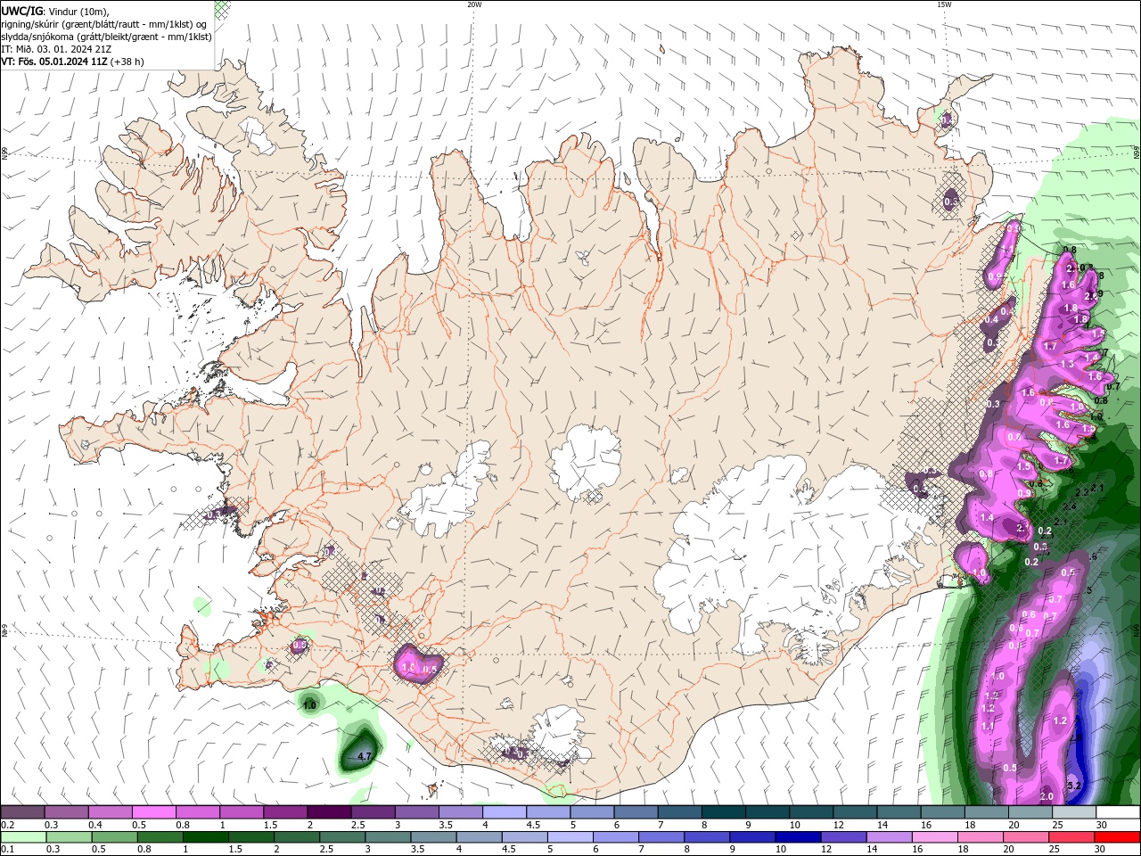The image size is (1141, 856).
Task: Click the UWC/IG title in the header box
Action: pyautogui.click(x=22, y=11)
